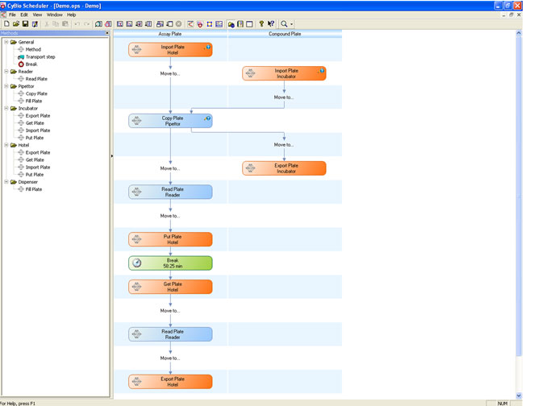
Task: Select the Put Plate Hotel node
Action: (x=170, y=239)
